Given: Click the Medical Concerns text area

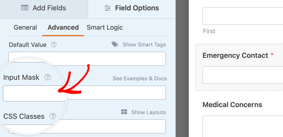Looking at the screenshot, I should click(x=243, y=126).
